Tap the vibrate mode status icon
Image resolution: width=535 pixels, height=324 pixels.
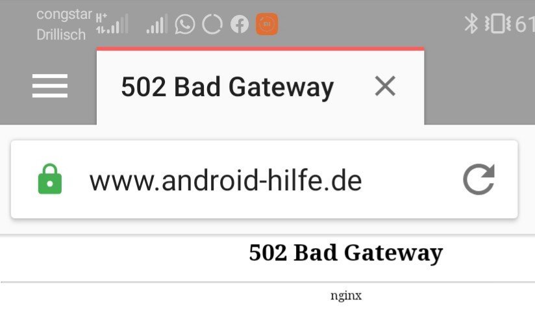(x=497, y=23)
